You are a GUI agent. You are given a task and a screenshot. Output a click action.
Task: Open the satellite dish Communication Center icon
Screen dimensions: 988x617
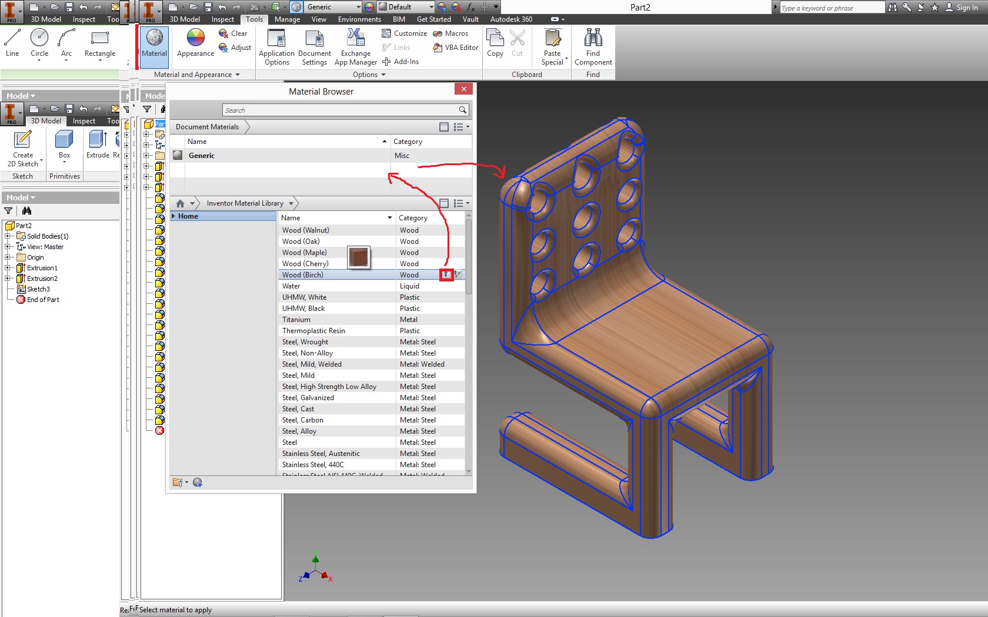[x=921, y=7]
